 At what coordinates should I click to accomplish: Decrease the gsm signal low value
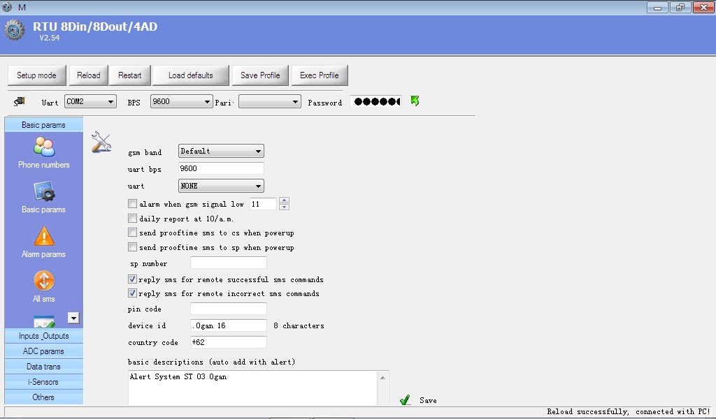pos(284,207)
